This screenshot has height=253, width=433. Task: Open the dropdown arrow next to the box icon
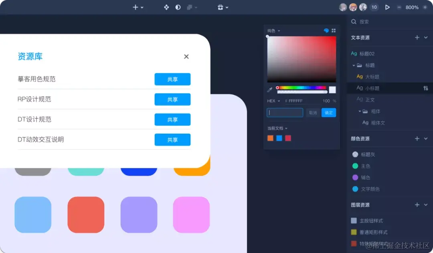point(227,8)
